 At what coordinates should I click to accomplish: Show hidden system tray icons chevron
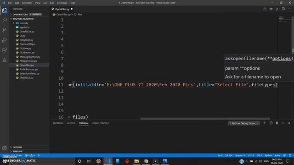(247, 161)
